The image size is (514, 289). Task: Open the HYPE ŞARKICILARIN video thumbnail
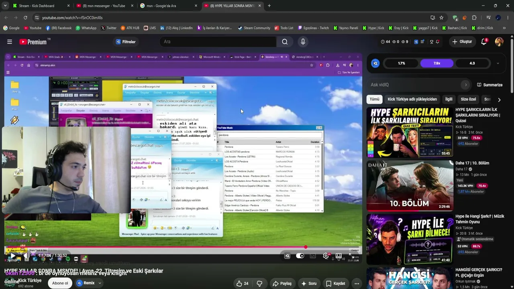click(410, 132)
